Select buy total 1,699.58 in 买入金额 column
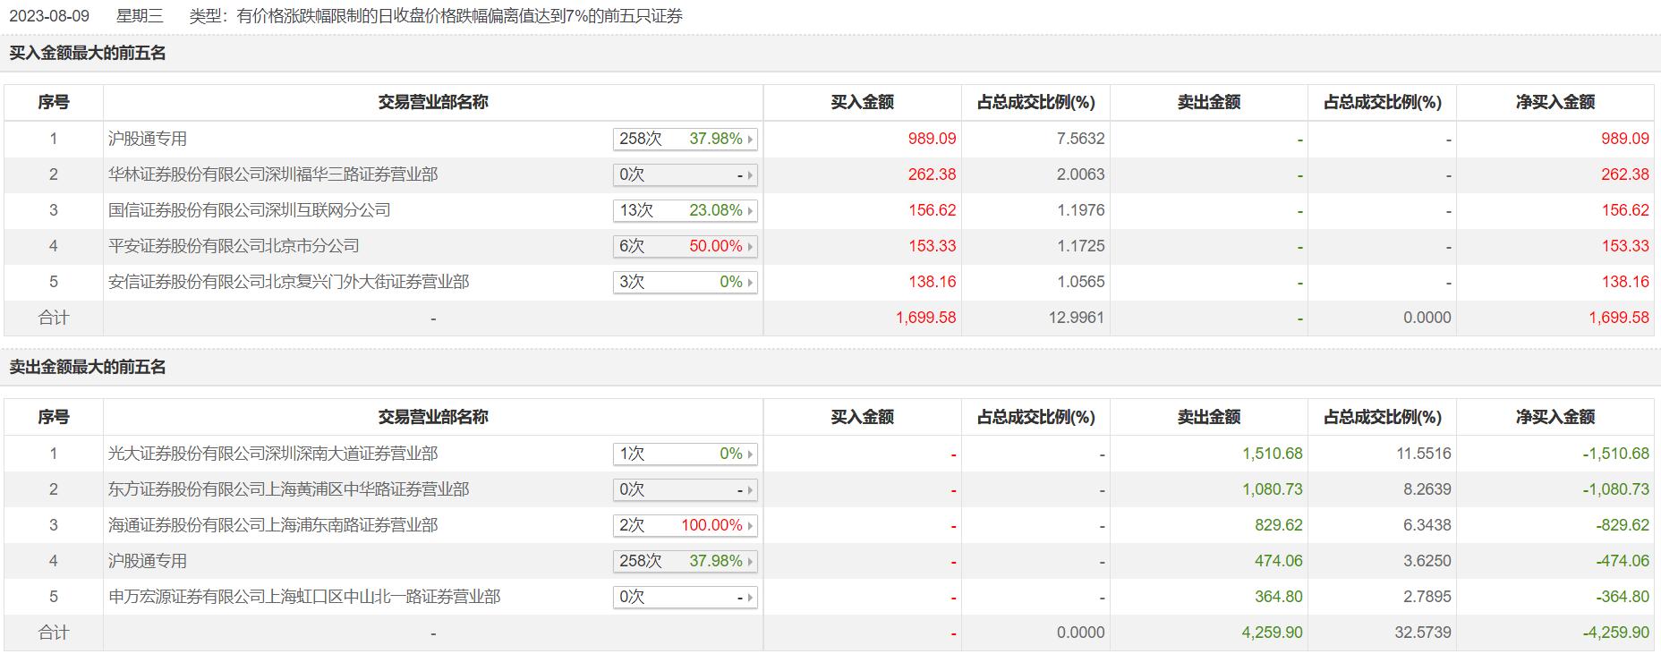The image size is (1661, 654). [x=925, y=318]
